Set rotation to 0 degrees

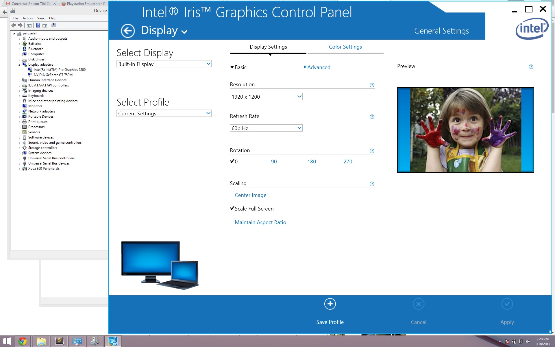pos(234,161)
